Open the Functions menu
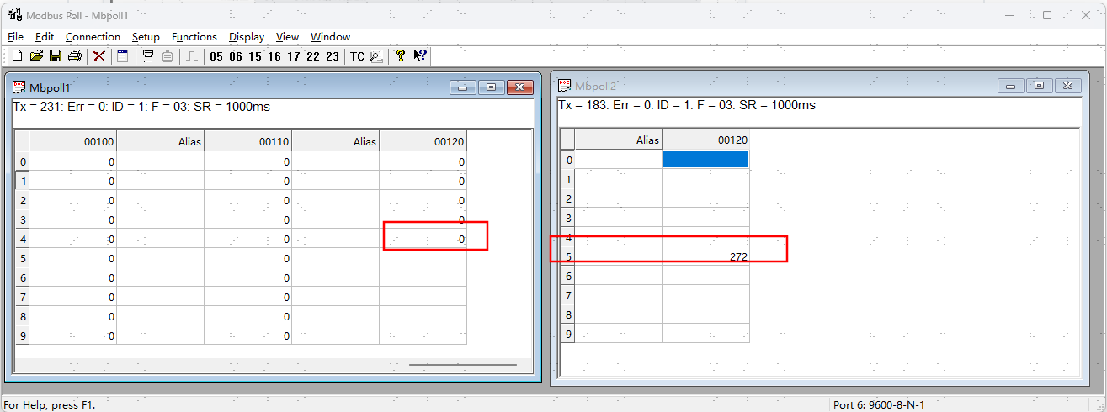 (x=194, y=37)
